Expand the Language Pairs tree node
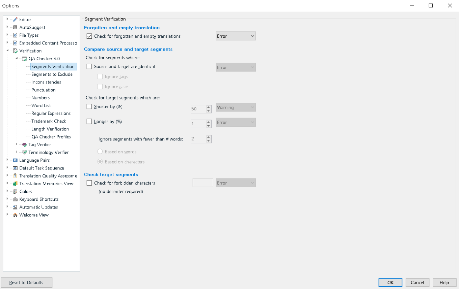The image size is (459, 289). pyautogui.click(x=7, y=160)
